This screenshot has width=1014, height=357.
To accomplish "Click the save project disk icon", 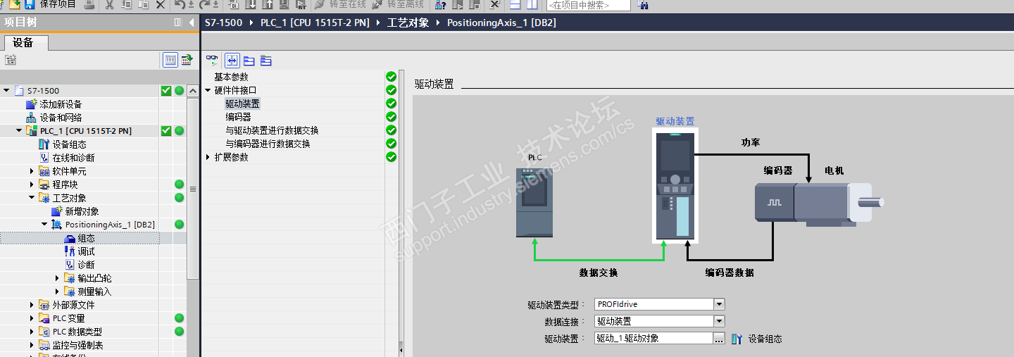I will click(x=30, y=4).
